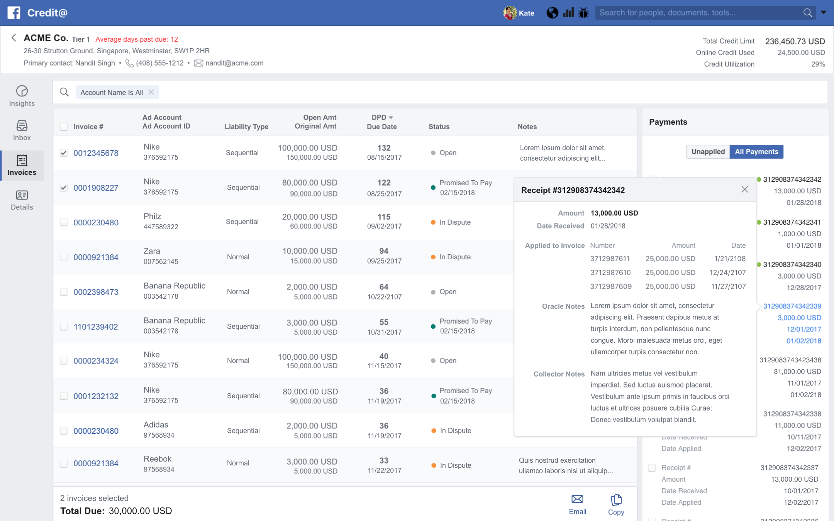This screenshot has width=834, height=521.
Task: Select the All Payments tab
Action: click(756, 152)
